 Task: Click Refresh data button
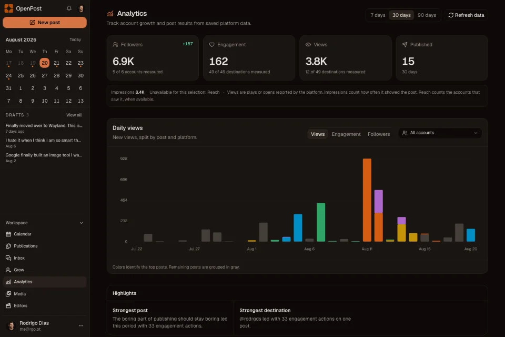[x=466, y=15]
